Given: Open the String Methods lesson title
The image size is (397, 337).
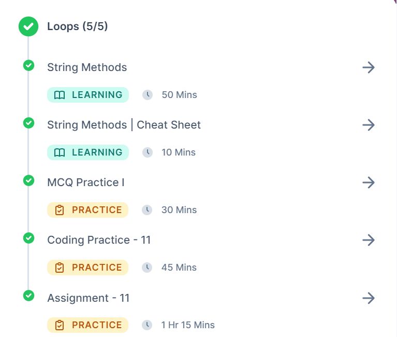Looking at the screenshot, I should click(x=87, y=67).
